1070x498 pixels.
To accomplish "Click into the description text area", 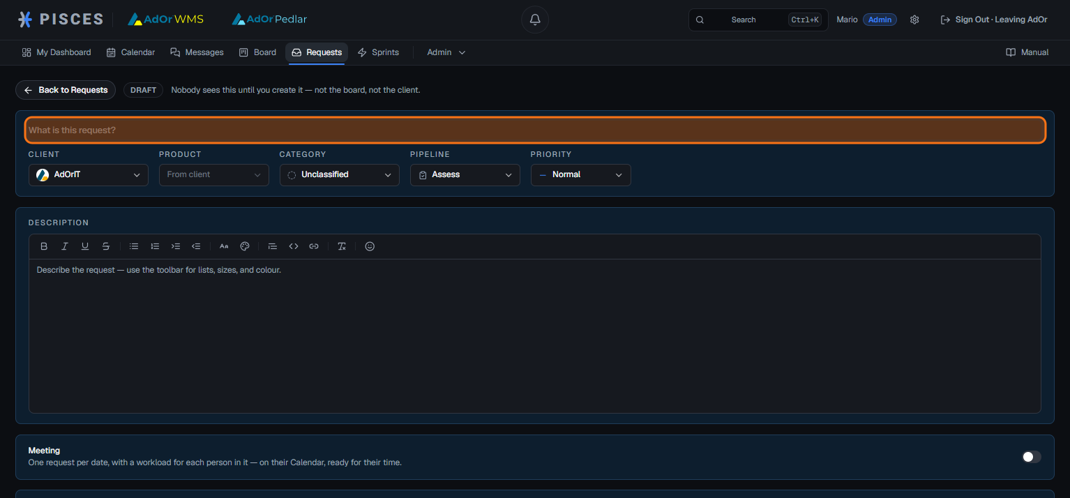I will (x=535, y=335).
